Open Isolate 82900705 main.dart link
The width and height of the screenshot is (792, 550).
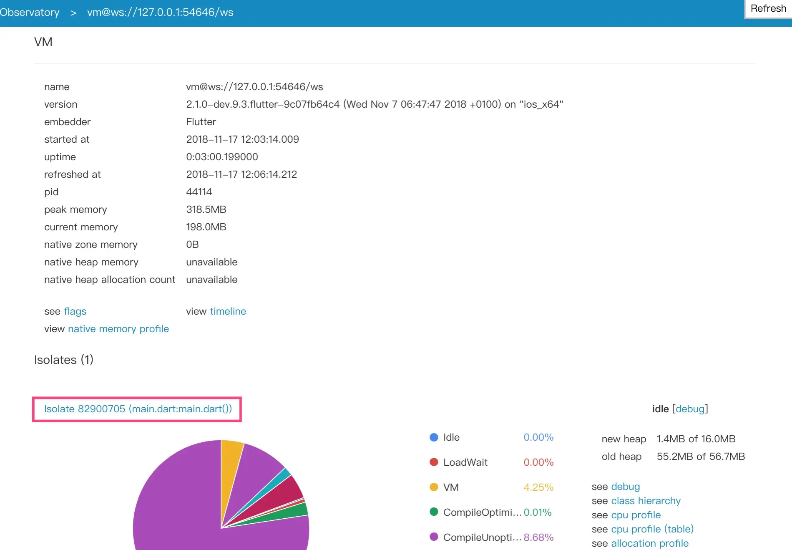coord(138,409)
